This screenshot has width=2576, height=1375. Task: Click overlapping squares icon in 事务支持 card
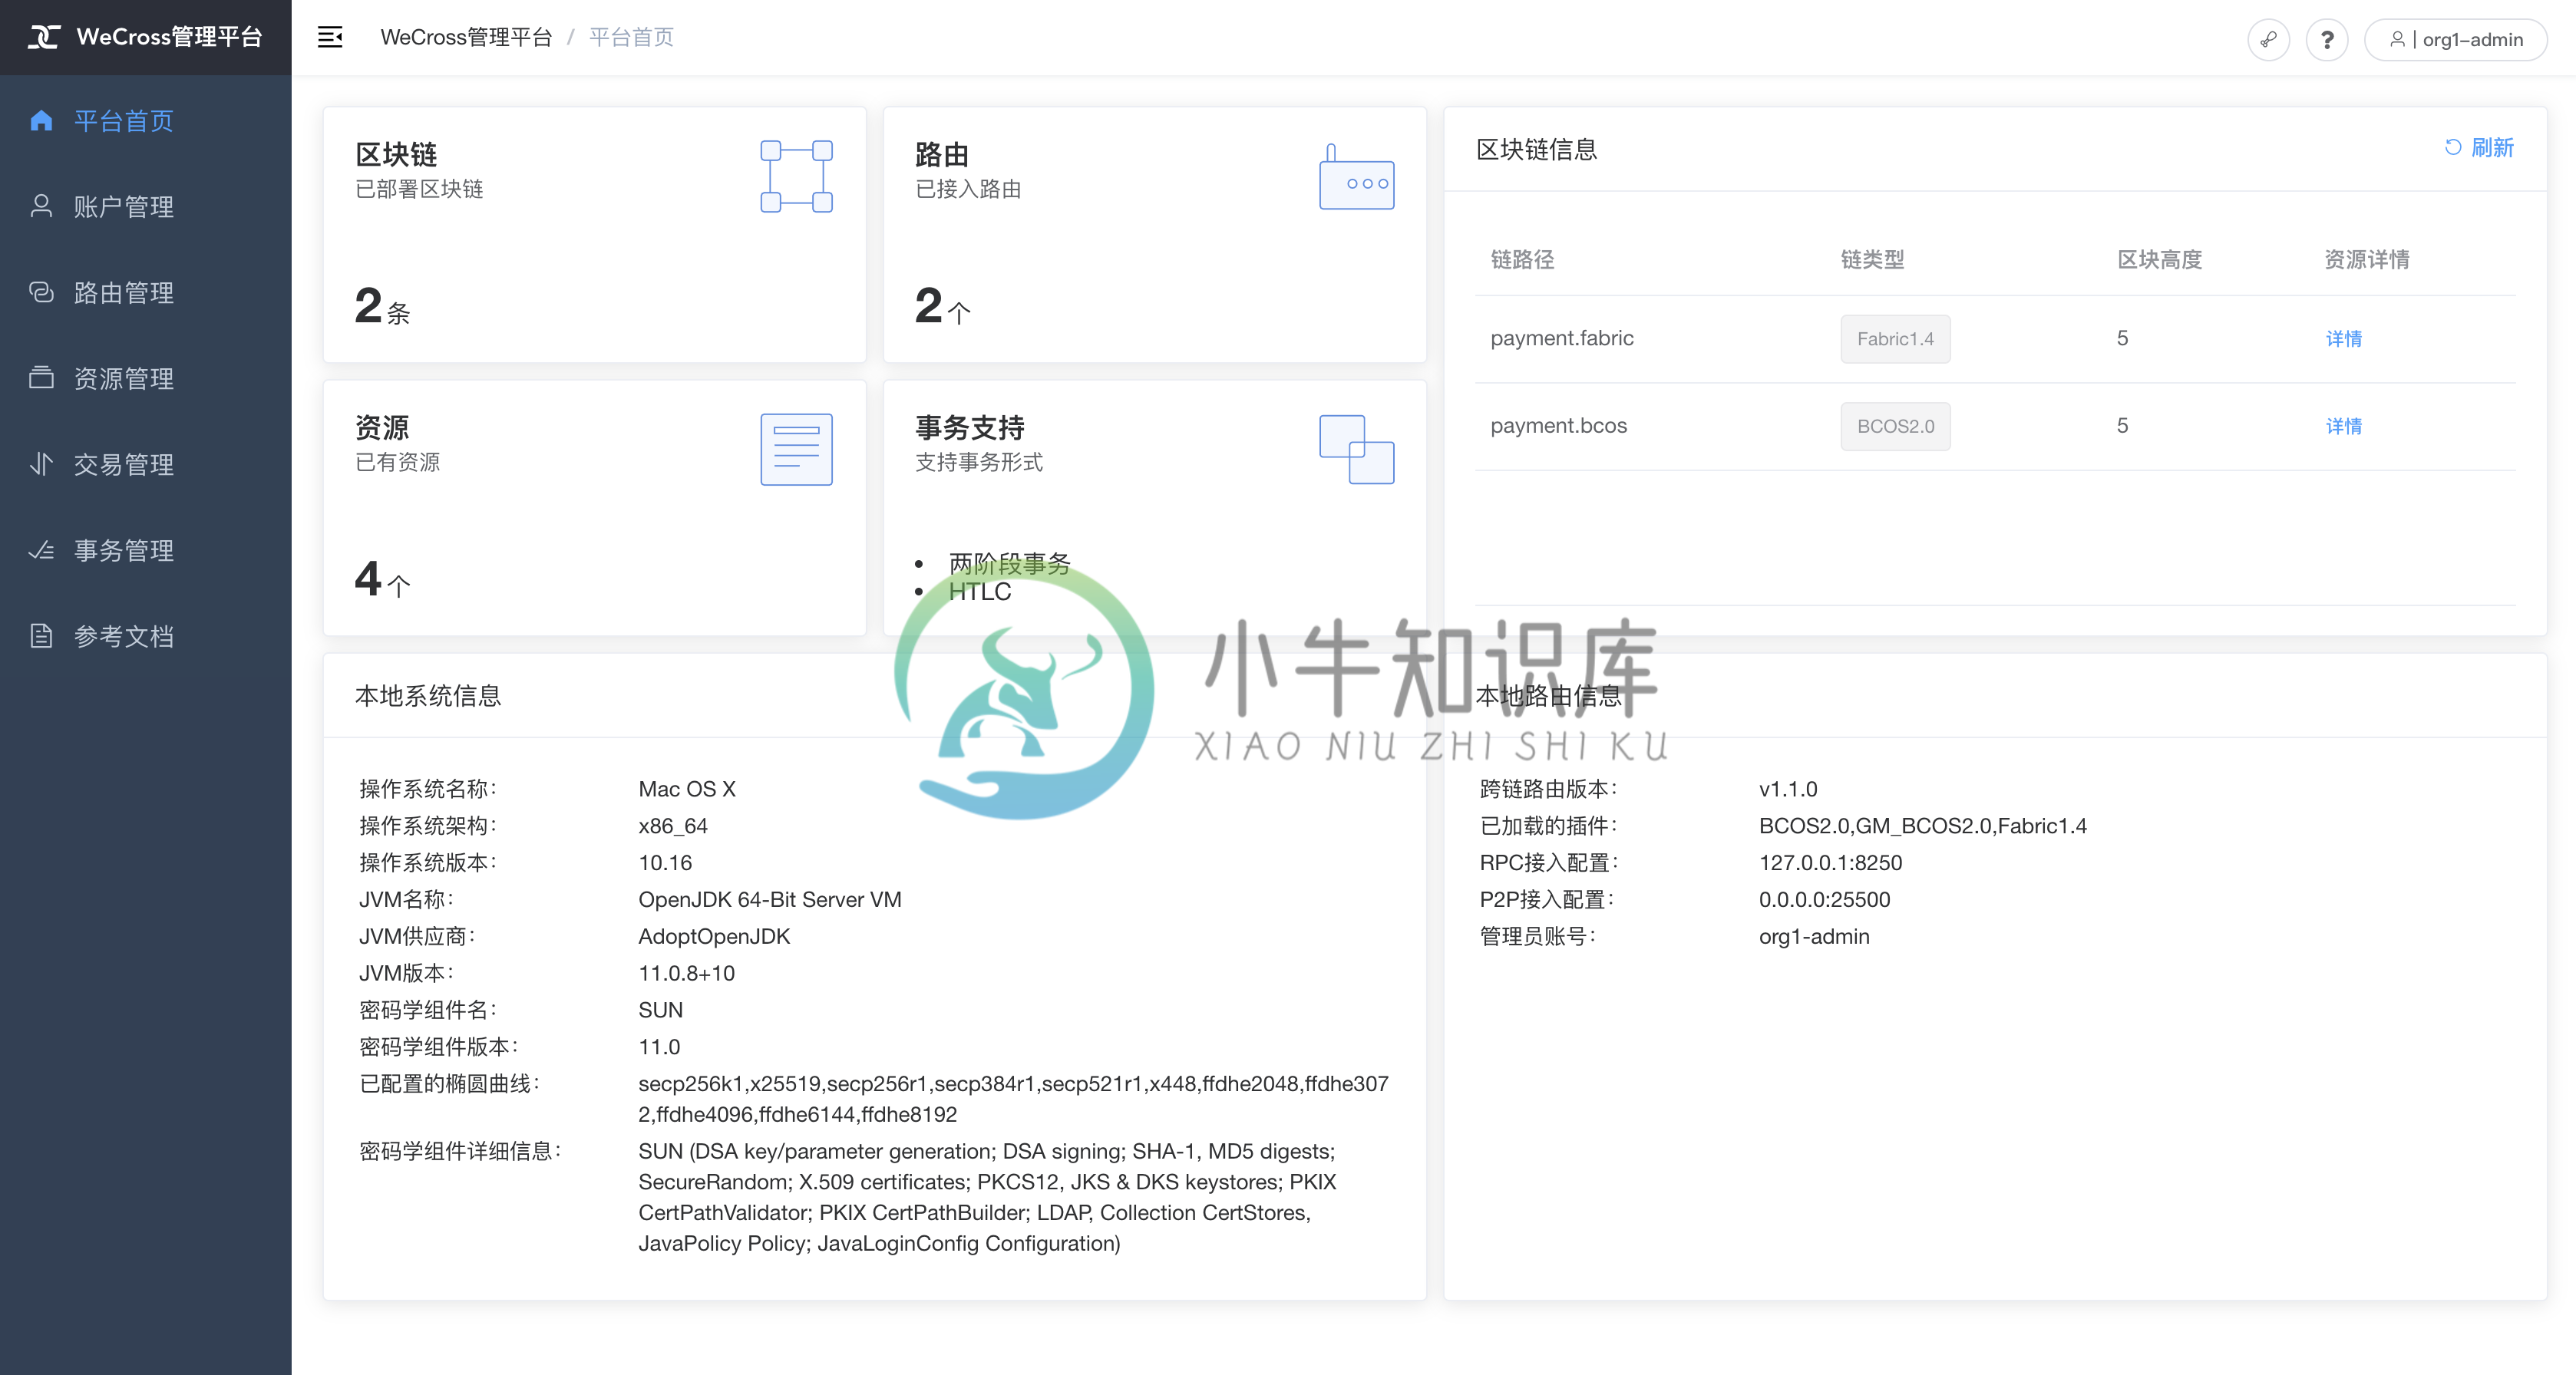click(x=1356, y=450)
